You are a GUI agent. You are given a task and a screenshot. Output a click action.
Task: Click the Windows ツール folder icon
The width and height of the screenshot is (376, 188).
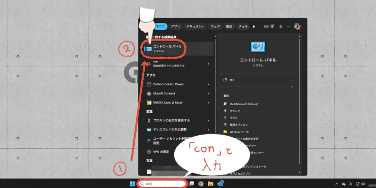(225, 132)
